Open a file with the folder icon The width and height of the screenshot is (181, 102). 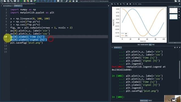click(5, 1)
